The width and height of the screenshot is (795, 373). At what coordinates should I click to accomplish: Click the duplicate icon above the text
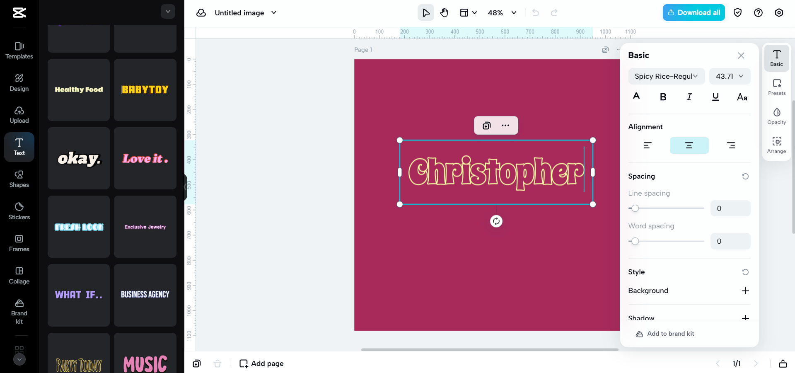(487, 126)
